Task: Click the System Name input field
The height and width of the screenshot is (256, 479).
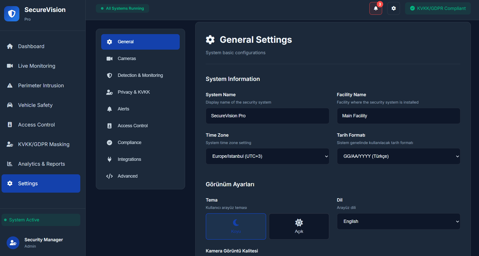Action: pos(267,116)
